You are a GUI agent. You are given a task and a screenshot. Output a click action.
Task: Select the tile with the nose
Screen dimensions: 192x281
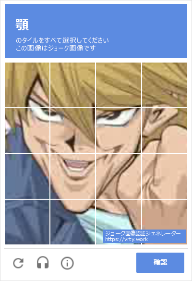tap(73, 131)
